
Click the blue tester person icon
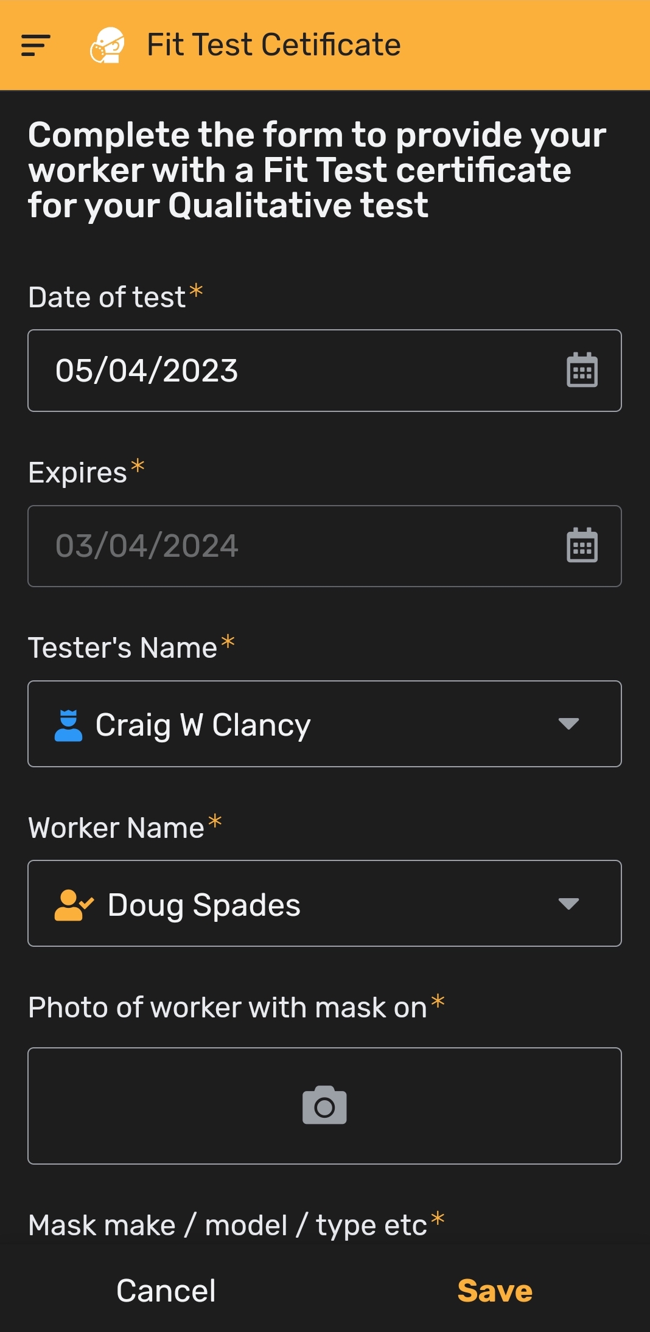point(68,725)
